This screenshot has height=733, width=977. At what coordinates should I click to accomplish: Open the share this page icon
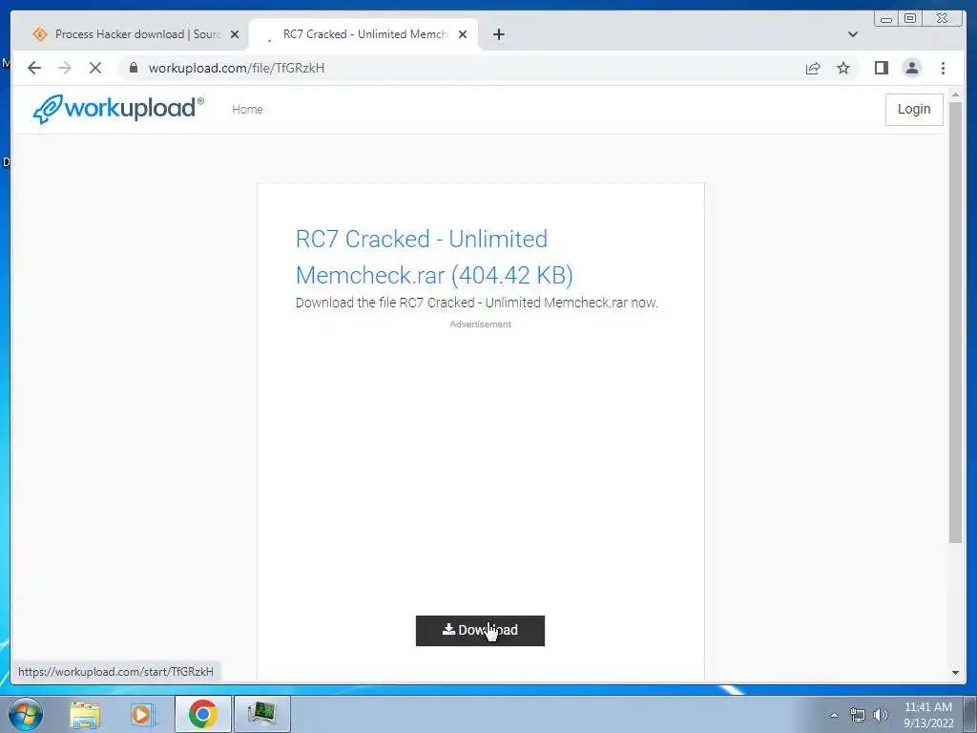813,68
